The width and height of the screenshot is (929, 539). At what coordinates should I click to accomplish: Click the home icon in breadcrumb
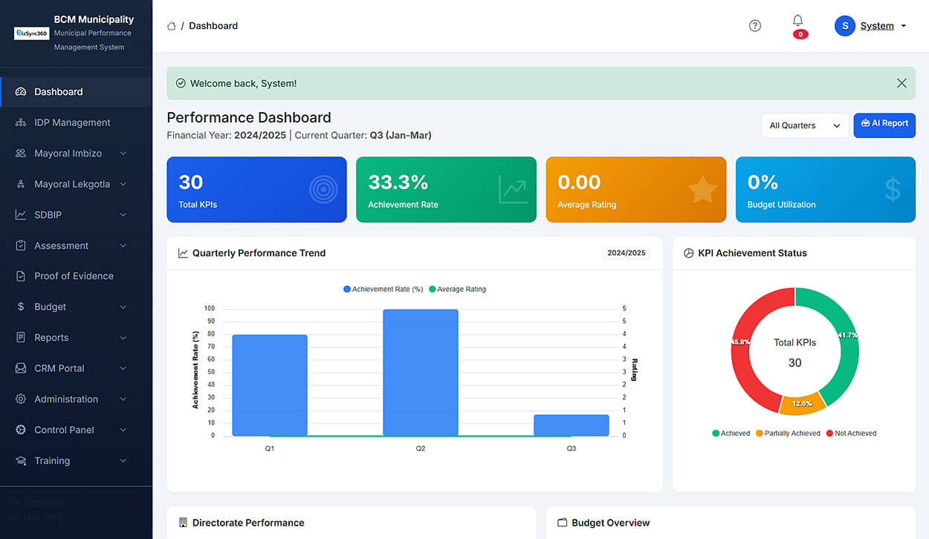(172, 26)
